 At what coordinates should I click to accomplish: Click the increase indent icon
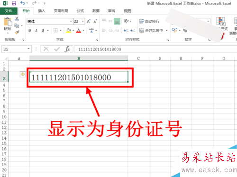133,30
